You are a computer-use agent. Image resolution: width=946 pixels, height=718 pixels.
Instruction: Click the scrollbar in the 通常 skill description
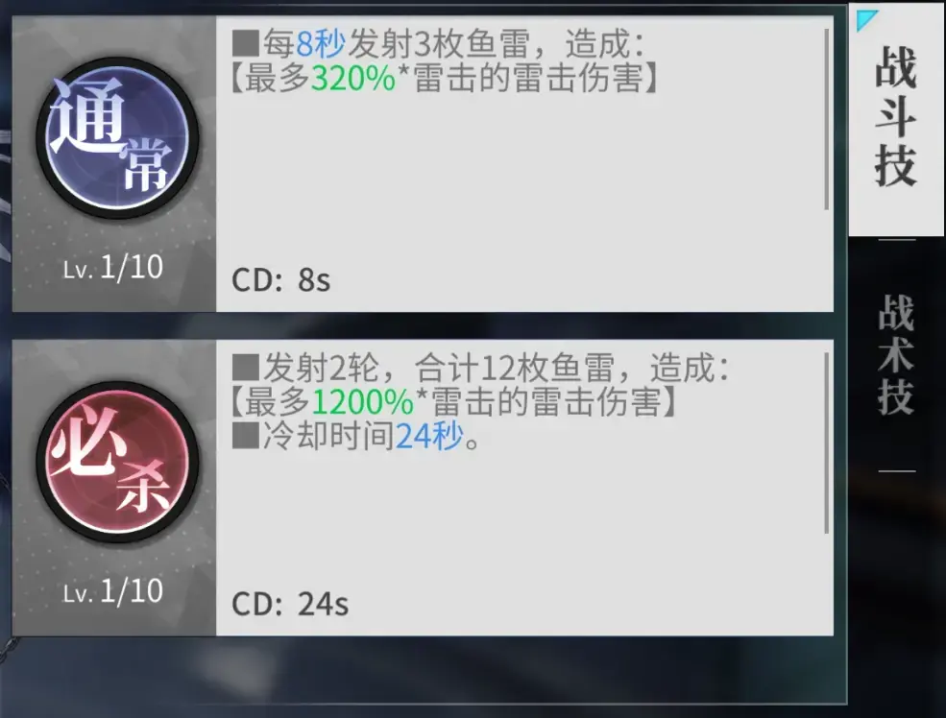827,119
